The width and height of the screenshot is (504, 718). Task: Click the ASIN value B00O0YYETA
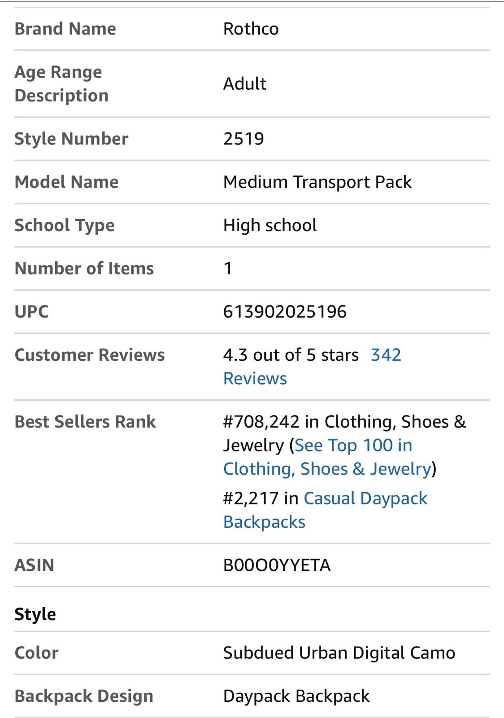click(277, 565)
